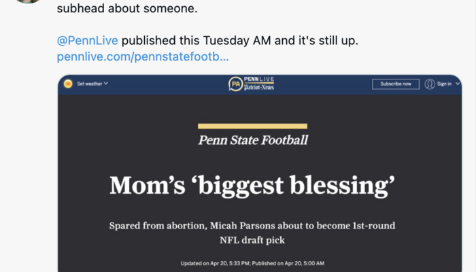
Task: Open the Penn State Football section
Action: click(x=253, y=140)
